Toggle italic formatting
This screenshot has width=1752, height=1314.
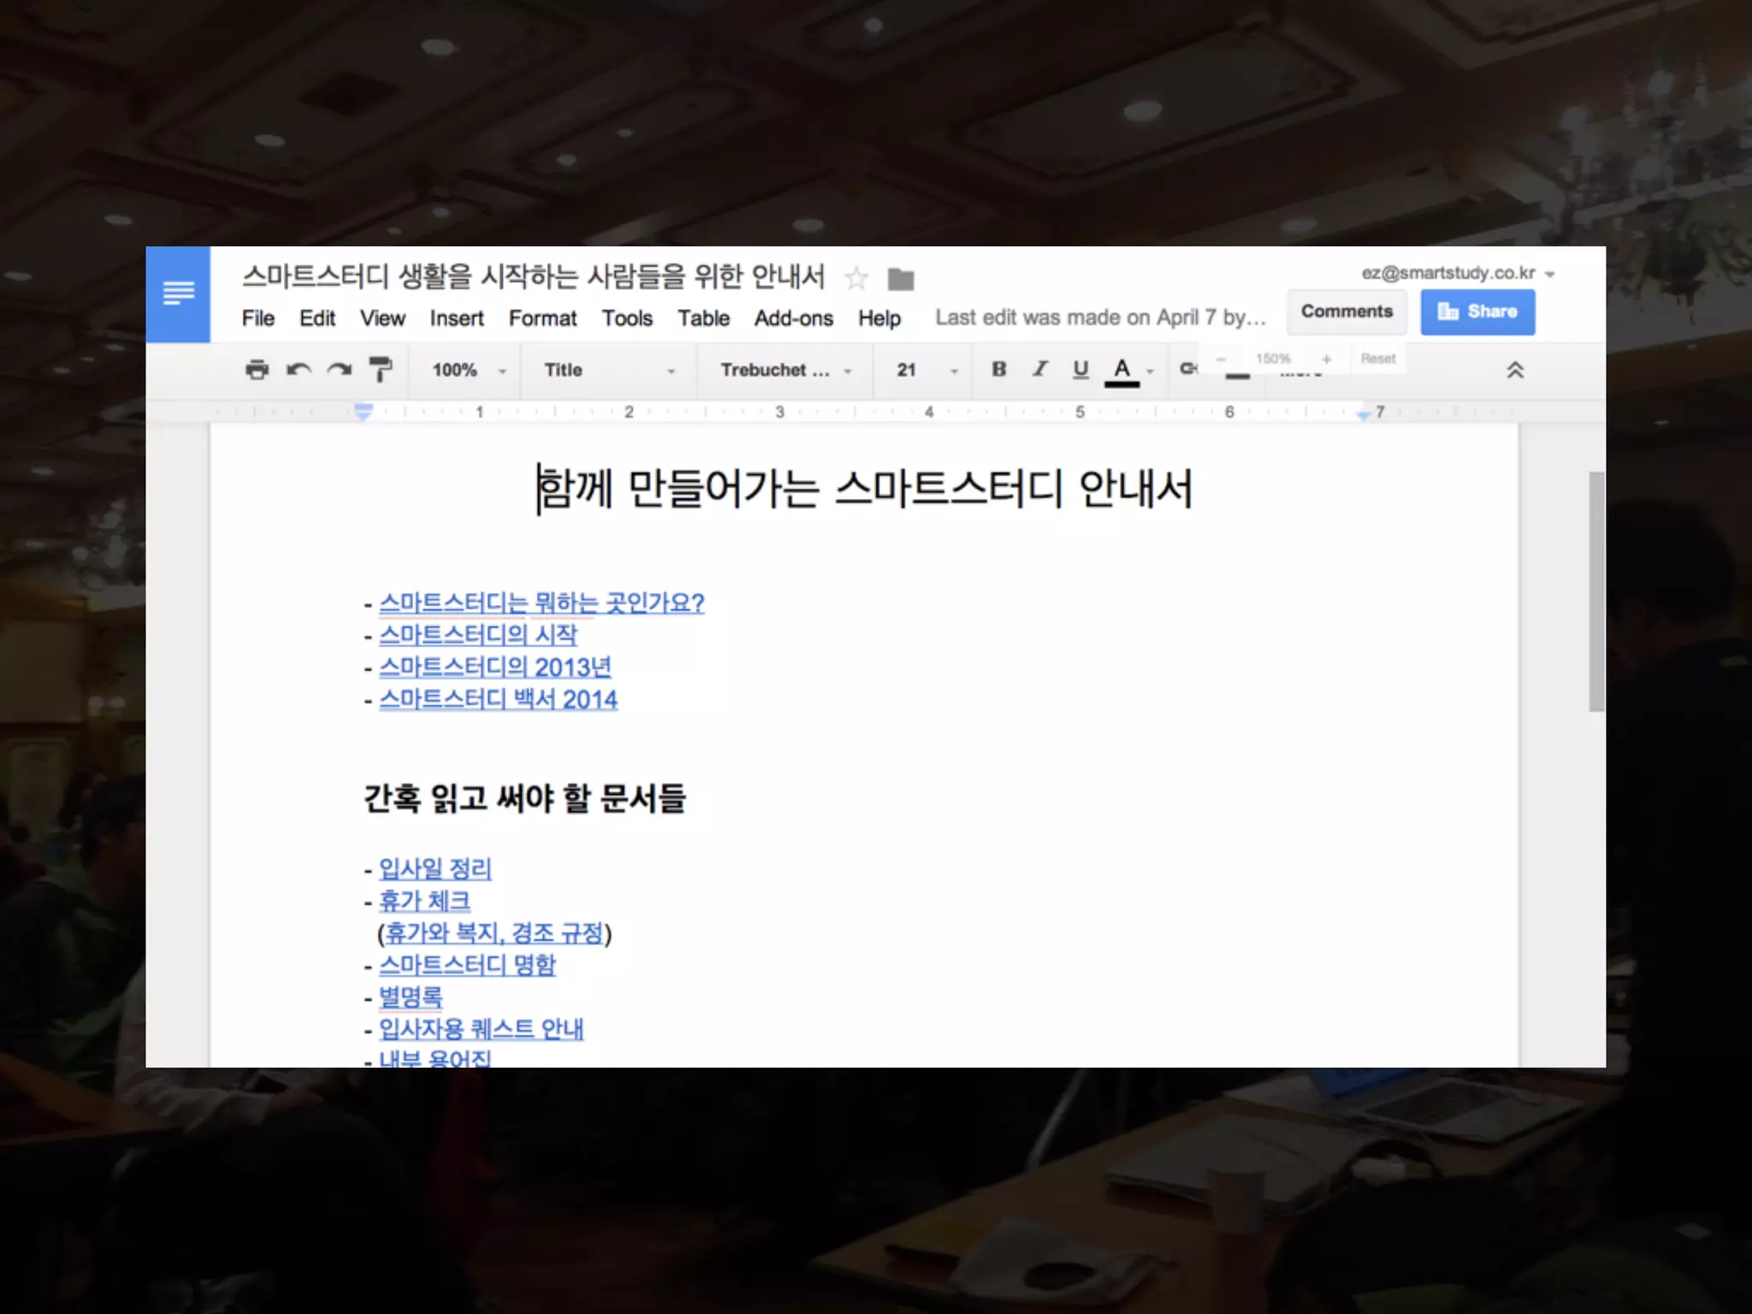1039,369
